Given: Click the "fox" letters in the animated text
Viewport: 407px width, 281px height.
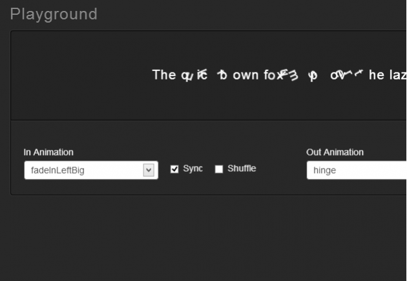Looking at the screenshot, I should click(x=270, y=76).
